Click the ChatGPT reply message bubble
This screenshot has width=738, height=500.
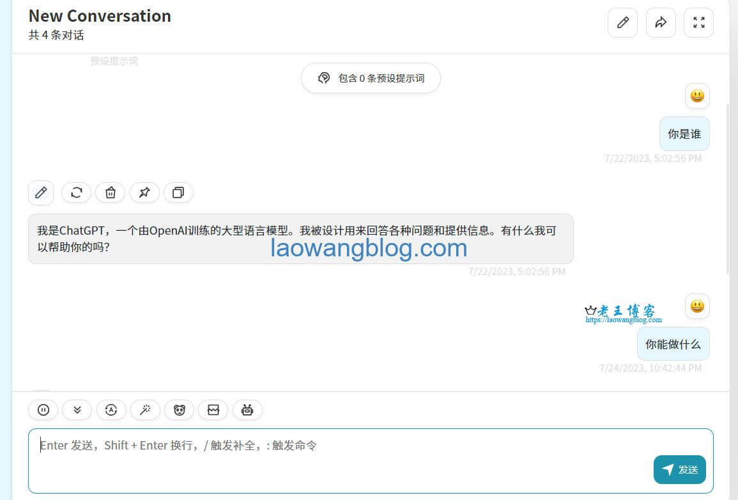[301, 238]
